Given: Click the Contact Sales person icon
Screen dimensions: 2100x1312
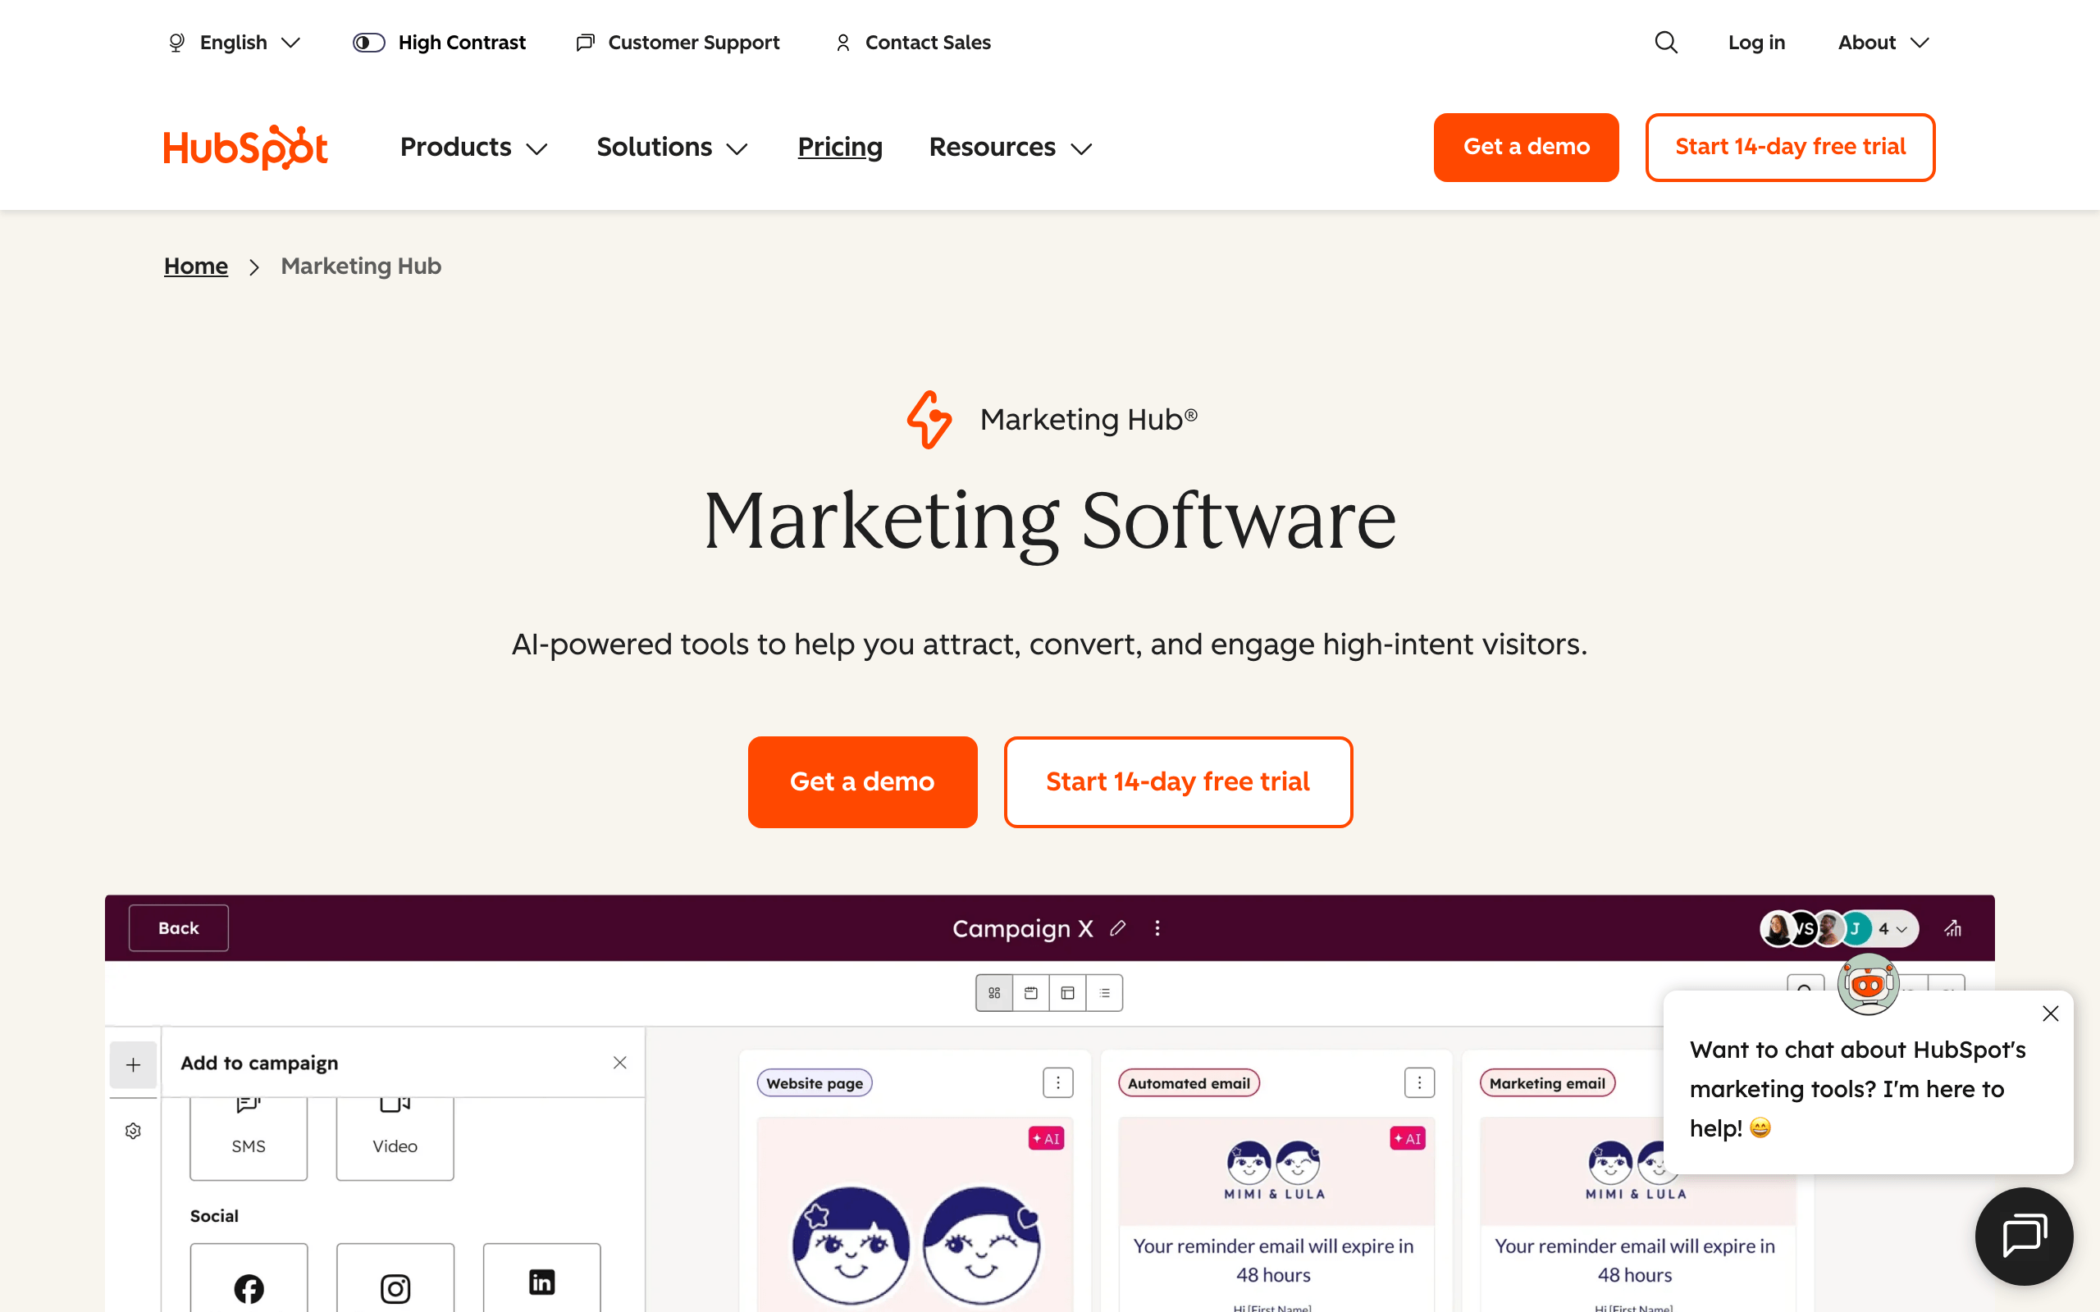Looking at the screenshot, I should pos(842,43).
